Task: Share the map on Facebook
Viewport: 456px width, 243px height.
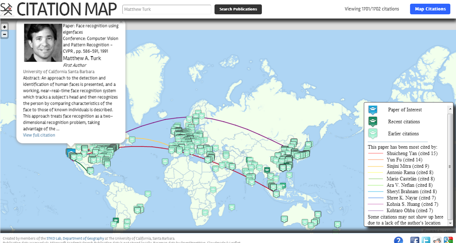Action: point(415,240)
